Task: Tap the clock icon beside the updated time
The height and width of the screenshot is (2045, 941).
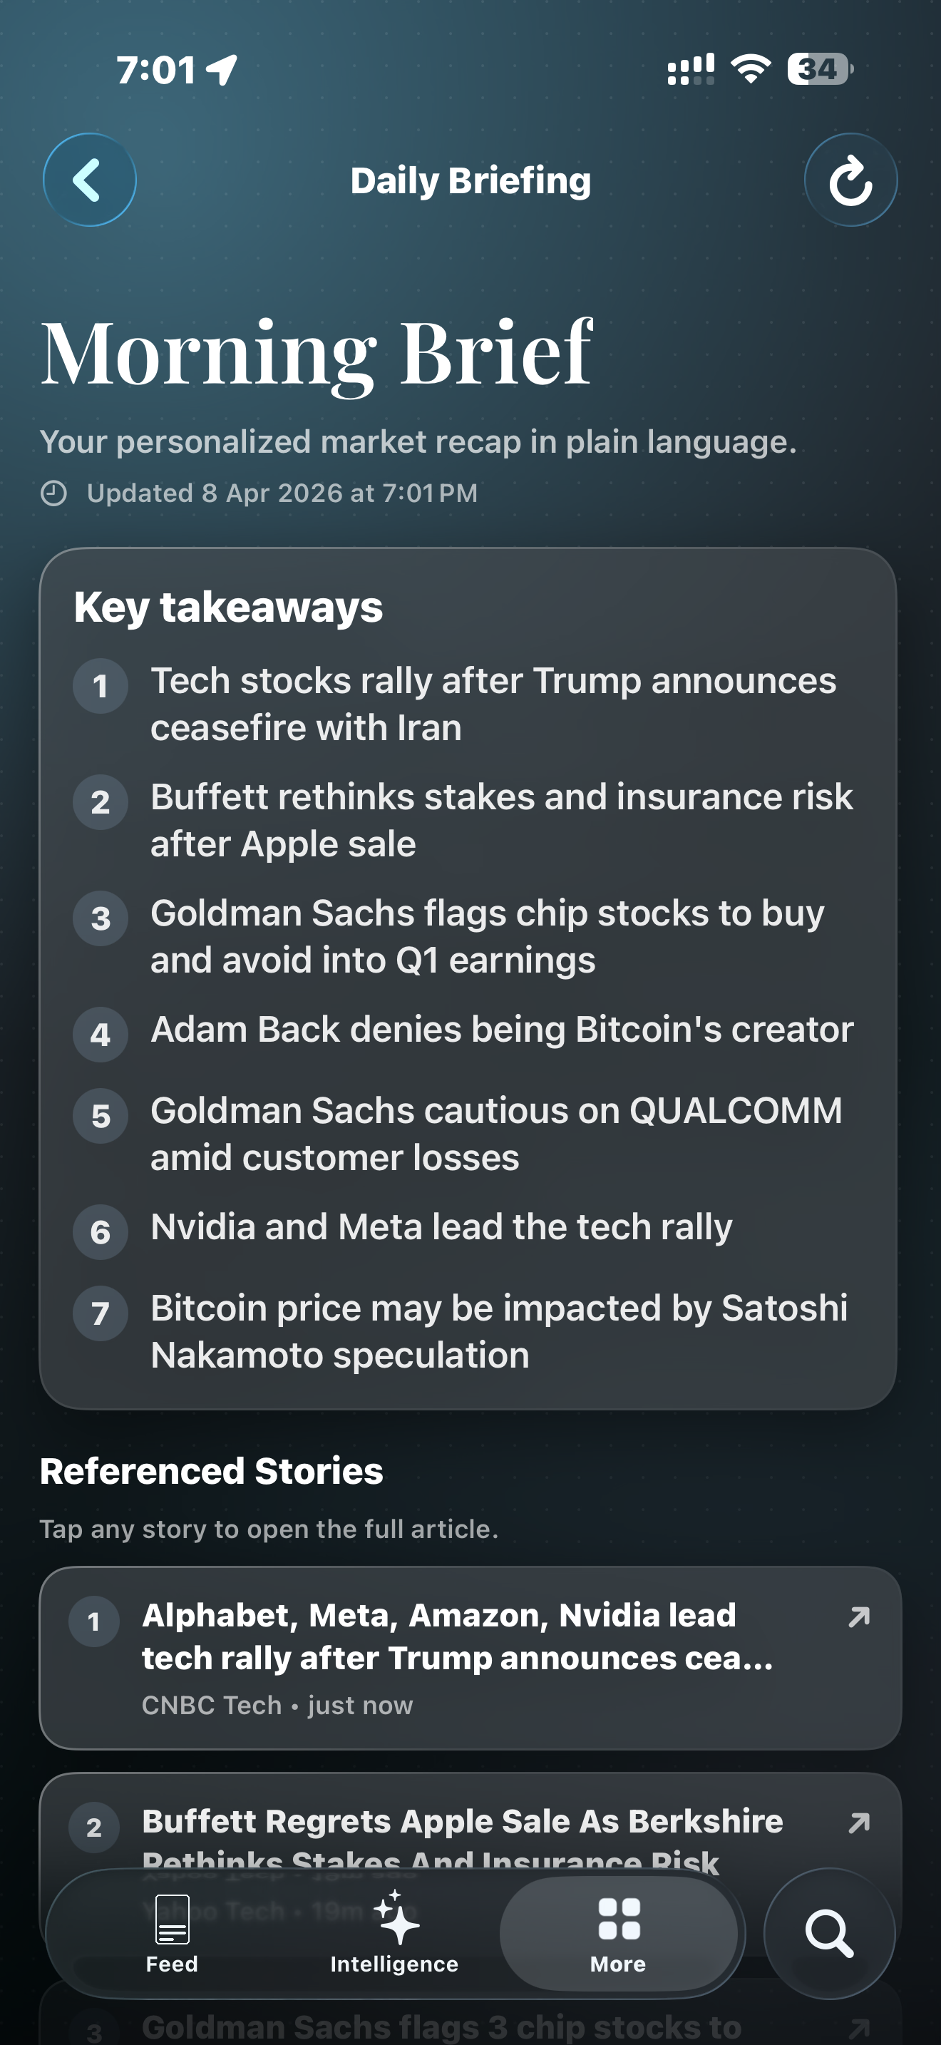Action: click(x=54, y=493)
